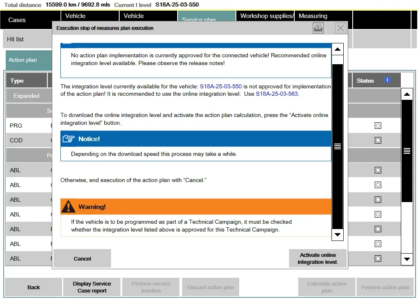Select the PRG type cell
The height and width of the screenshot is (299, 418).
[16, 126]
